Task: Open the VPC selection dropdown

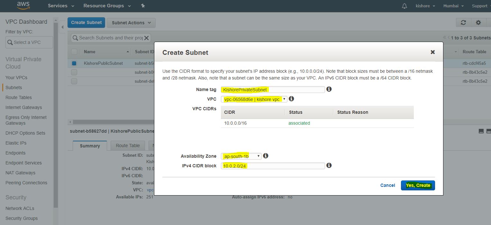Action: coord(254,99)
